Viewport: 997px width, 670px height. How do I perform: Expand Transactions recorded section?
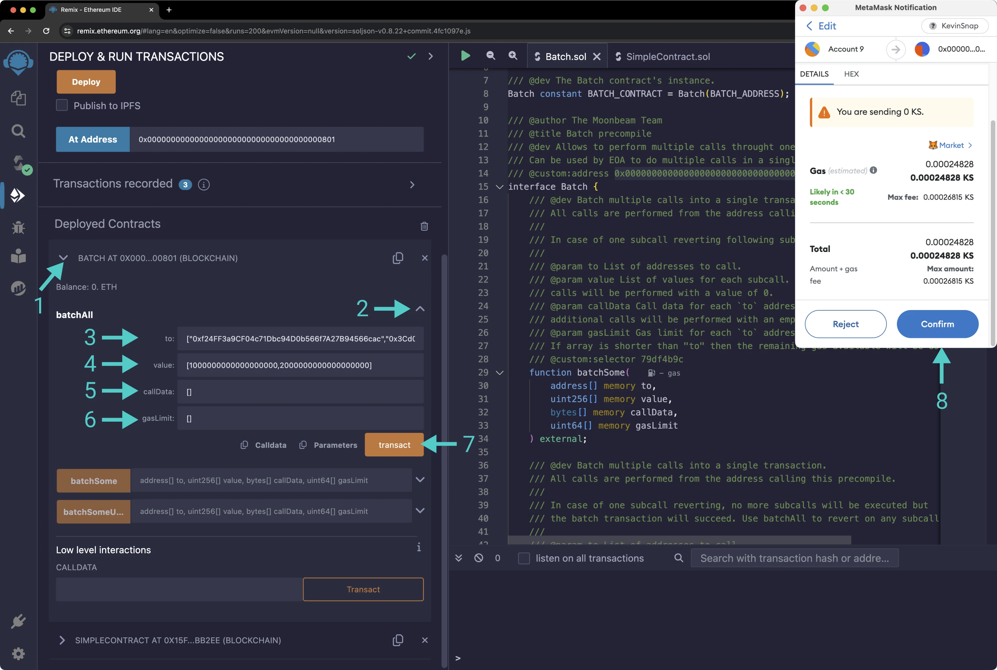[412, 185]
